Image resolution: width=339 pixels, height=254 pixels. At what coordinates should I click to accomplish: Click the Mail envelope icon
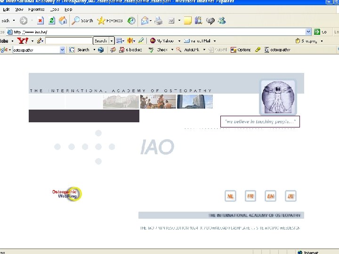pos(145,21)
